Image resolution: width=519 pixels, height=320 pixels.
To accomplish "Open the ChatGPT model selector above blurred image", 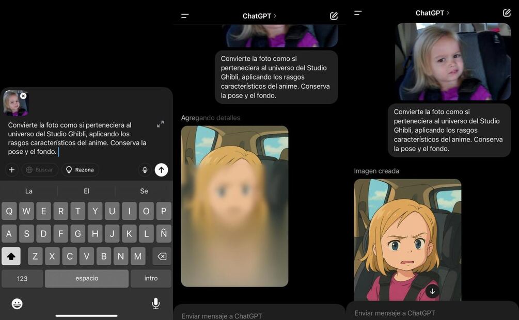I will (259, 16).
